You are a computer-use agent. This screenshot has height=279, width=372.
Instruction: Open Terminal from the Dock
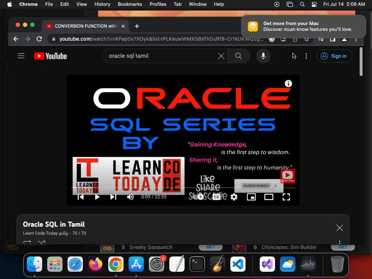[197, 264]
